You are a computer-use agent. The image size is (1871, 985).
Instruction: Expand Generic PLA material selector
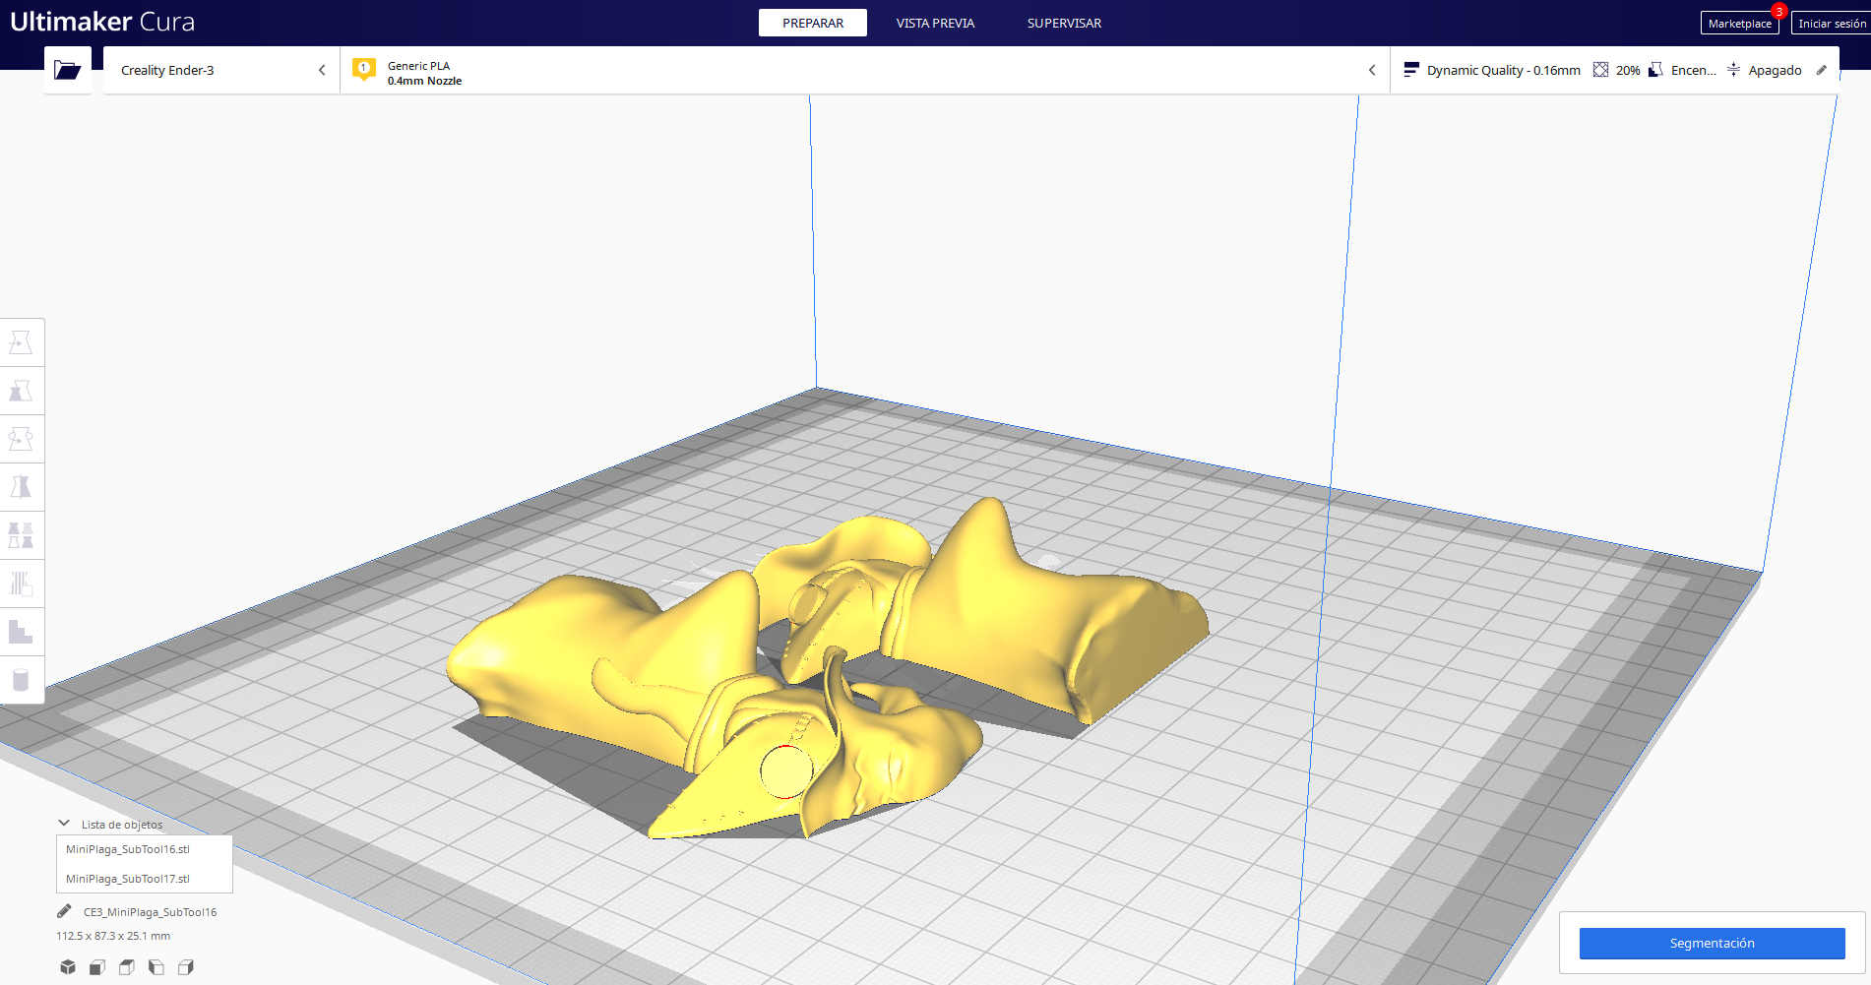(864, 70)
